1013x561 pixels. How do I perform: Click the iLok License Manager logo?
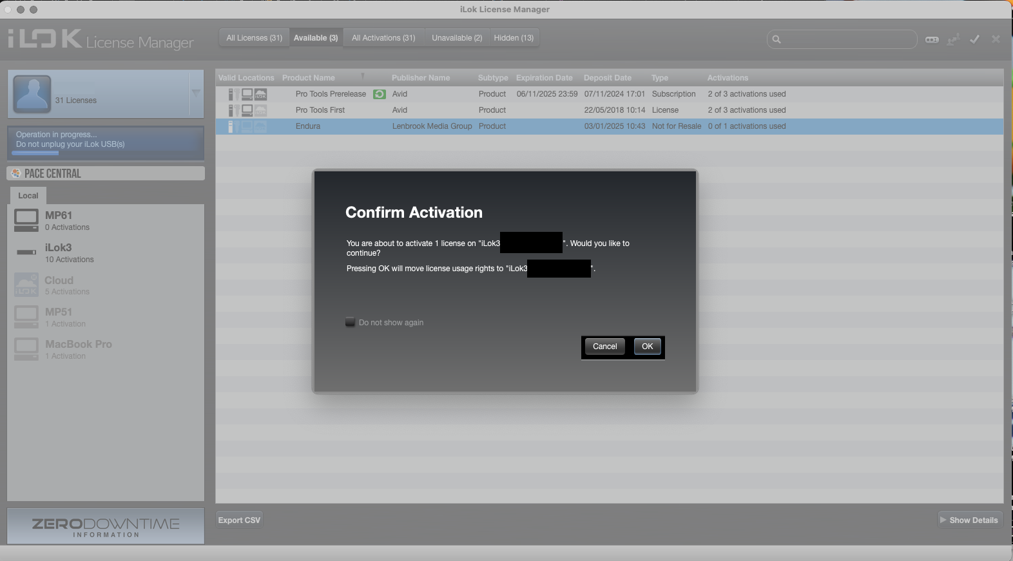[101, 39]
